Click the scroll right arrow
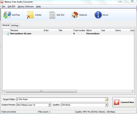137x114 pixels. click(x=132, y=91)
